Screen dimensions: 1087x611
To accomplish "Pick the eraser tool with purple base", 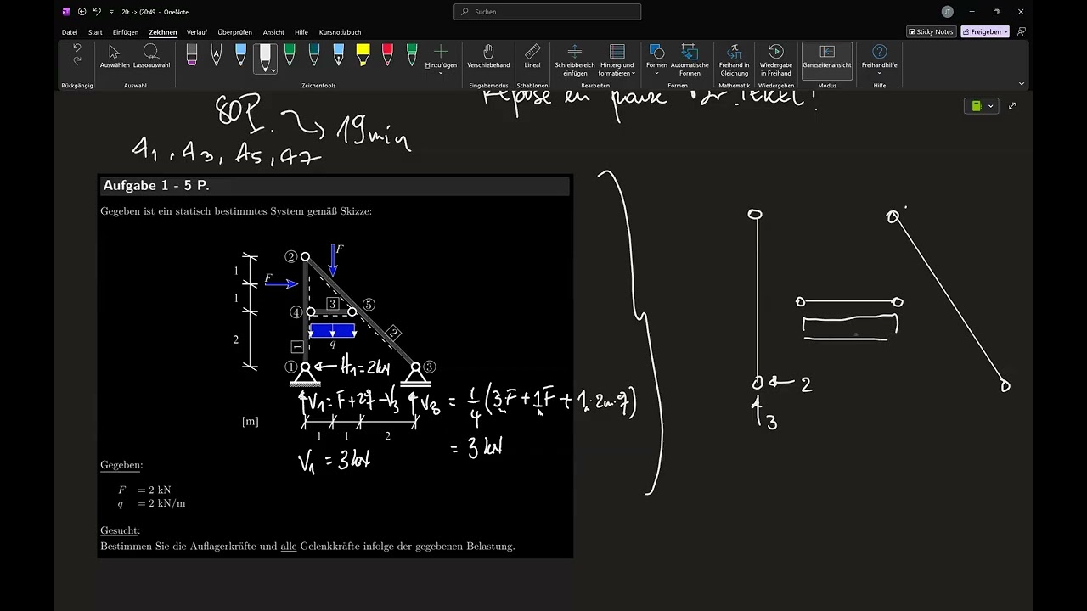I will [x=192, y=57].
